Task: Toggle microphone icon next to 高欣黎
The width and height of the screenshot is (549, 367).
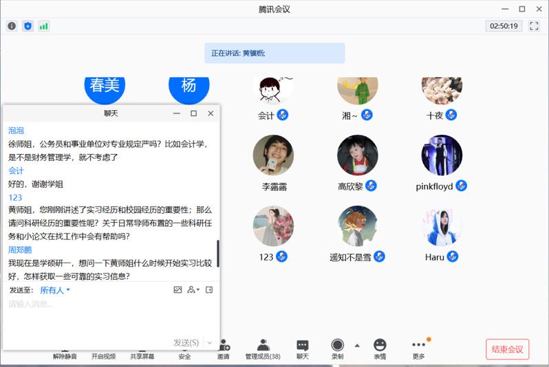Action: pos(371,186)
